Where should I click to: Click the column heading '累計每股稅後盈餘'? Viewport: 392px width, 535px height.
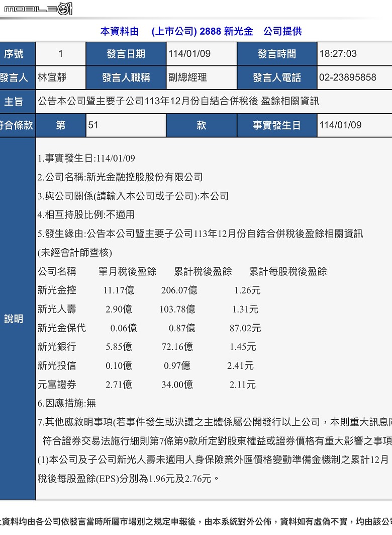point(288,272)
